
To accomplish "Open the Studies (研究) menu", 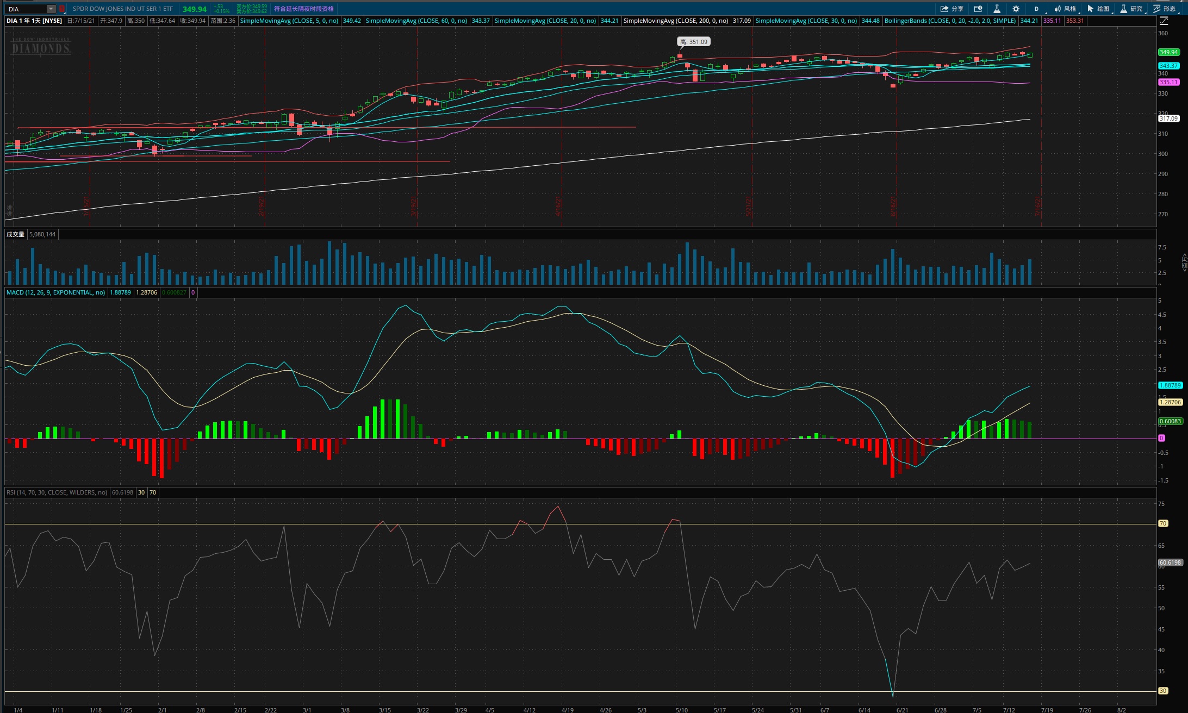I will coord(1131,9).
